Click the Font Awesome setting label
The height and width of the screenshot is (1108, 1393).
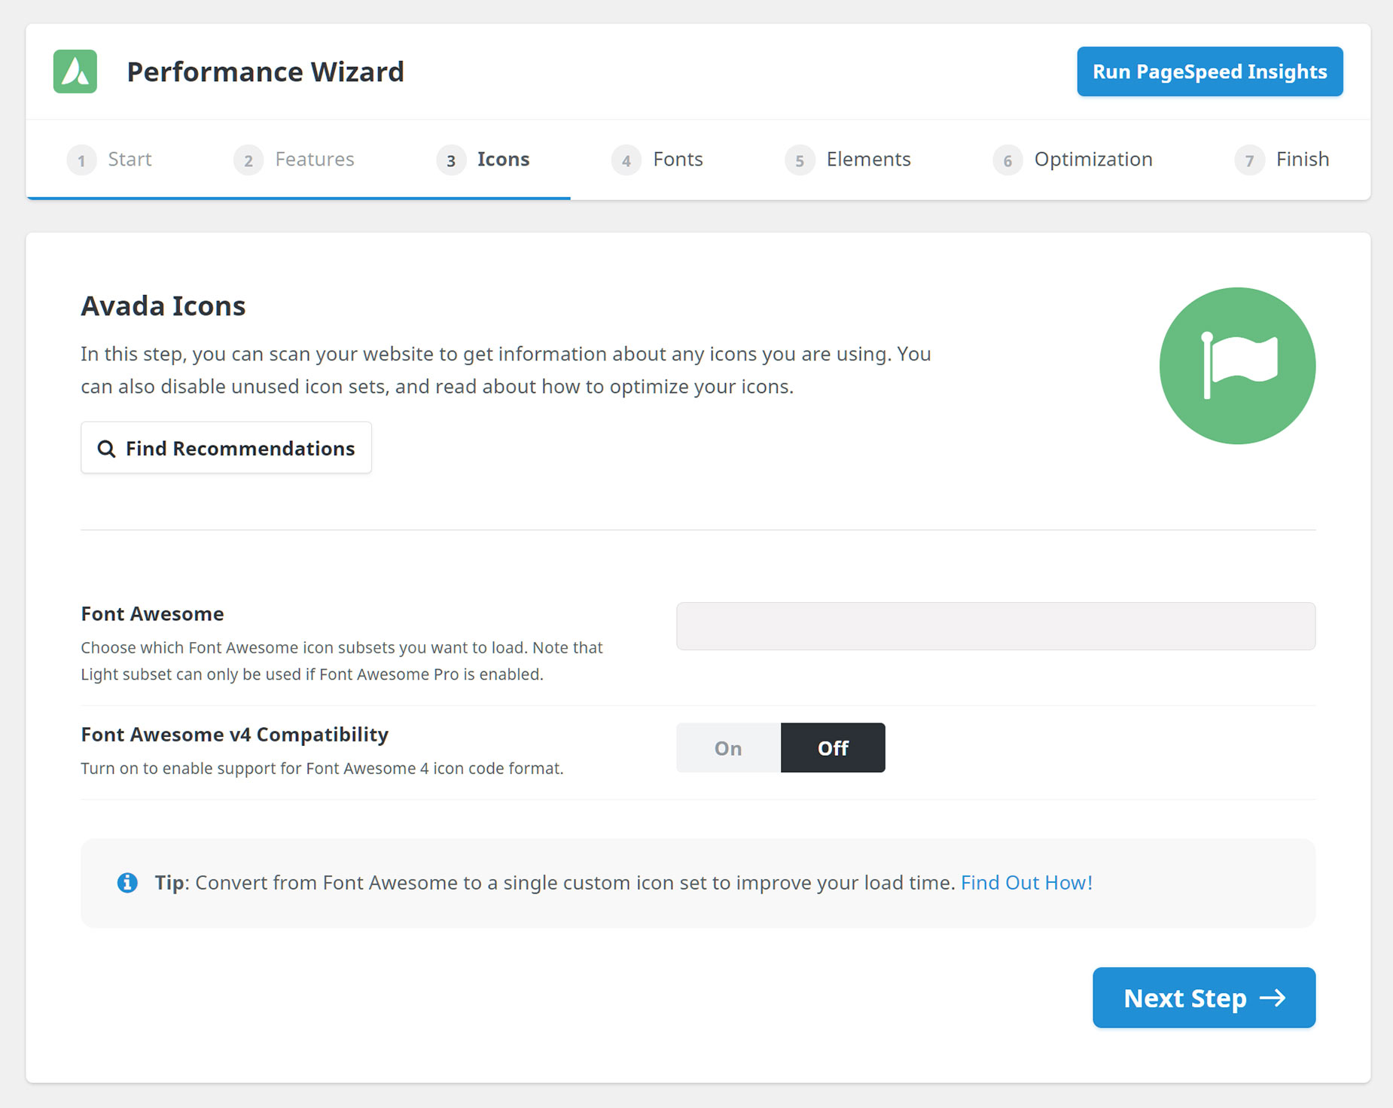point(152,613)
